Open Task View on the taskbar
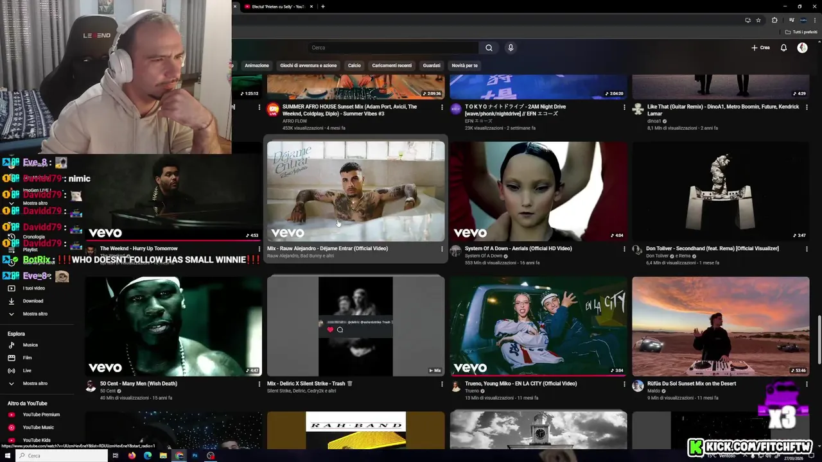The image size is (822, 462). click(x=116, y=456)
